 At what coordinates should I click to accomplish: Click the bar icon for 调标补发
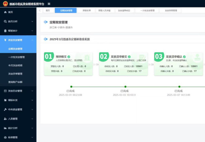[x=5, y=100]
